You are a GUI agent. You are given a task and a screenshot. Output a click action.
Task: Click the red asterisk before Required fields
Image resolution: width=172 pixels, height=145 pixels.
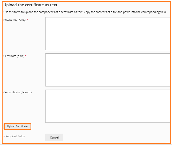click(4, 136)
